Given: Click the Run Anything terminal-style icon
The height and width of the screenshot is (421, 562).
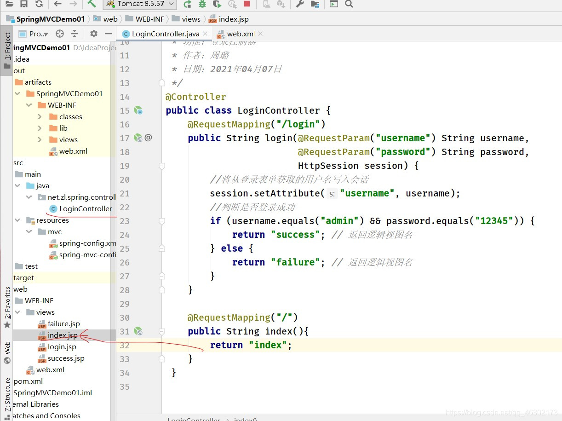Looking at the screenshot, I should (334, 4).
